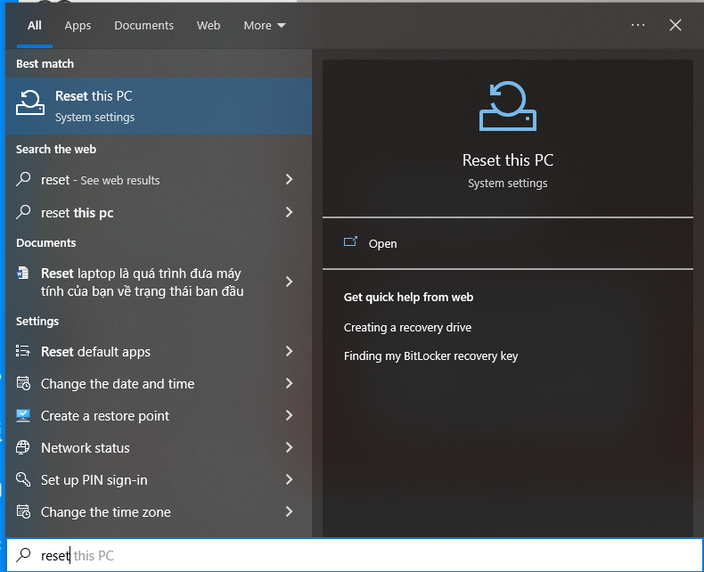704x572 pixels.
Task: Click the search input field containing 'reset'
Action: 355,555
